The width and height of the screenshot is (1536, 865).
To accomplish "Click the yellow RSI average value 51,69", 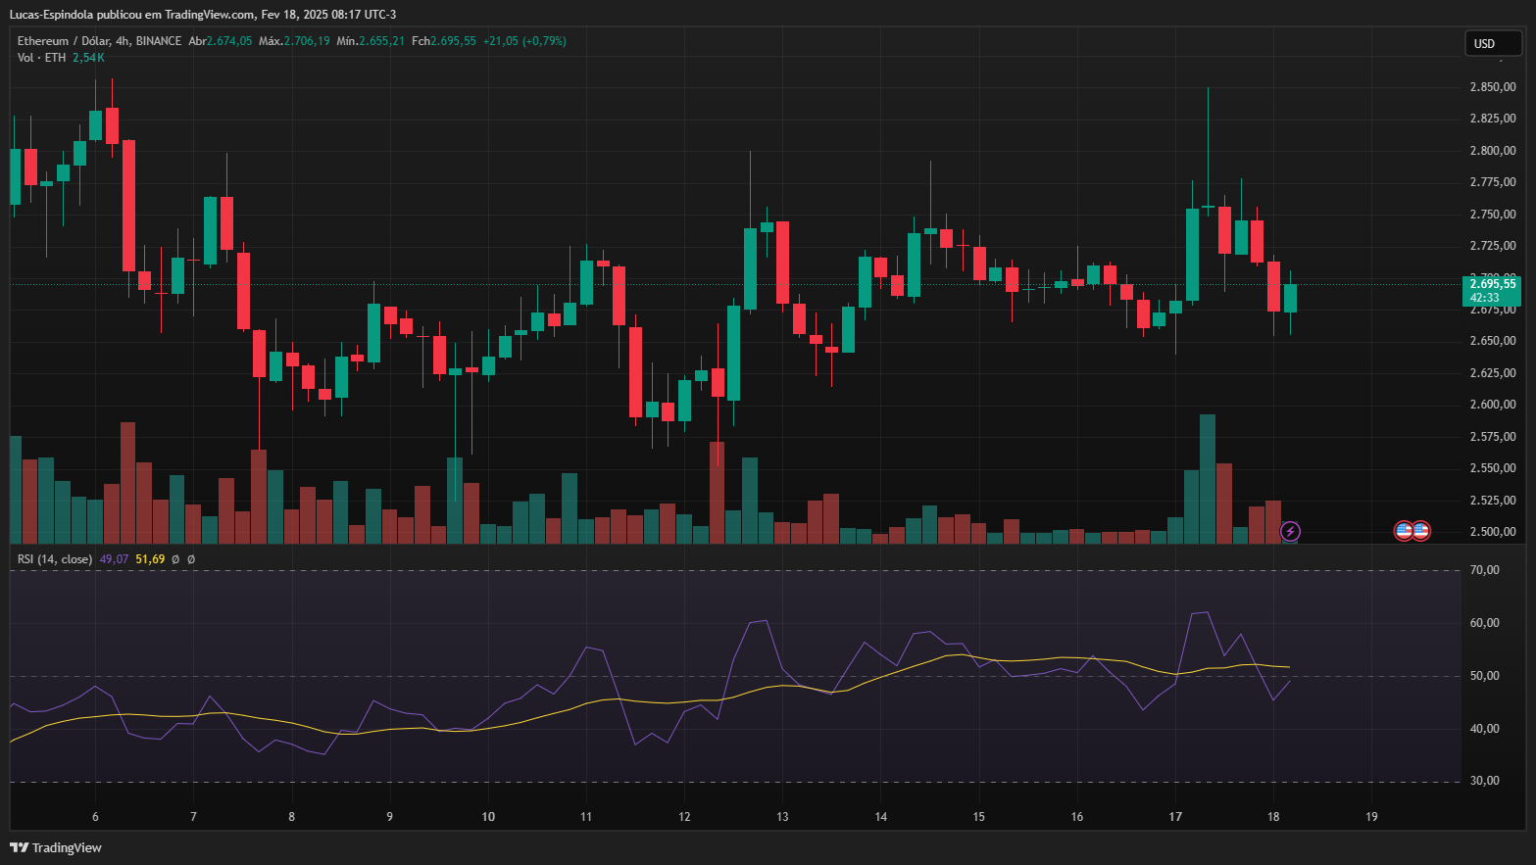I will (x=150, y=559).
